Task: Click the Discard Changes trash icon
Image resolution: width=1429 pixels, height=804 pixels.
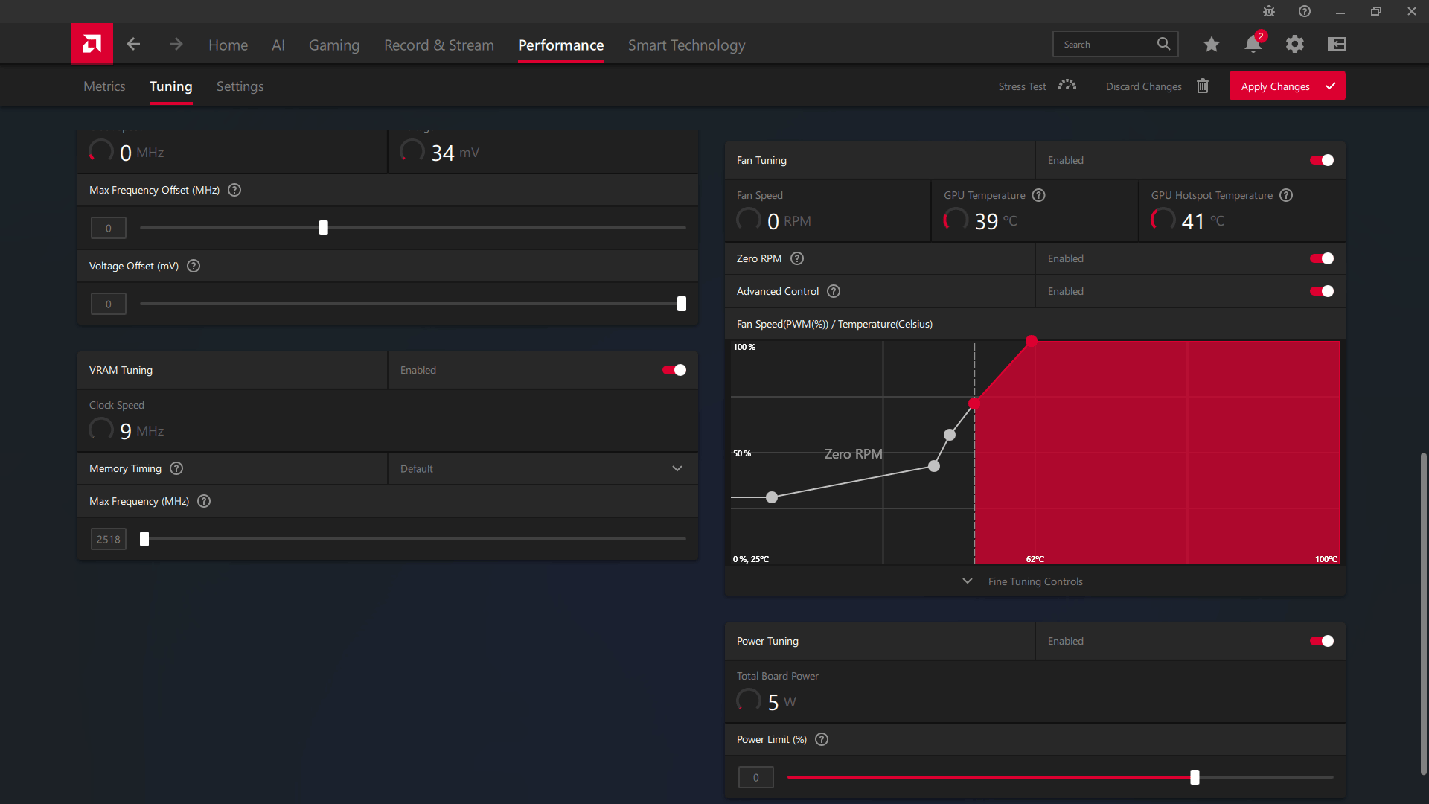Action: [x=1203, y=86]
